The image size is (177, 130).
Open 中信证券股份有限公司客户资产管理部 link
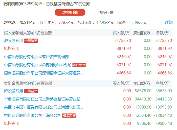click(x=36, y=57)
